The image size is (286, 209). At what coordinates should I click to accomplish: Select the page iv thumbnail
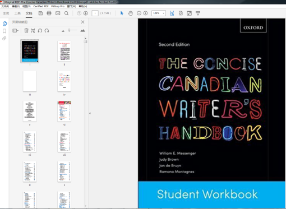coord(64,81)
